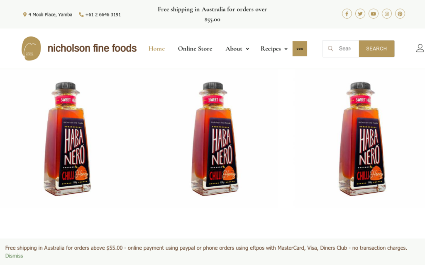Open the Online Store menu item

(x=195, y=49)
